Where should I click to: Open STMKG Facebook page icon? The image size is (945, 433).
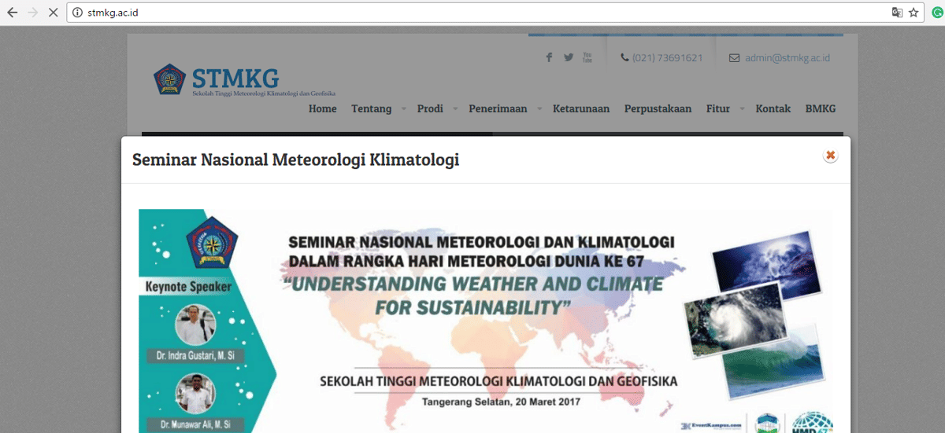pyautogui.click(x=549, y=57)
